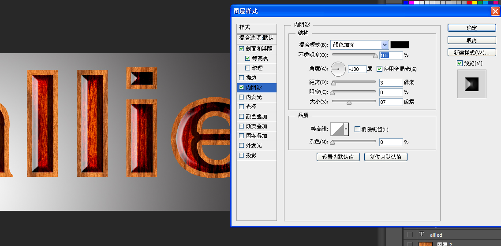This screenshot has height=246, width=501.
Task: Click the 图层 2 layer thumbnail
Action: coord(425,244)
